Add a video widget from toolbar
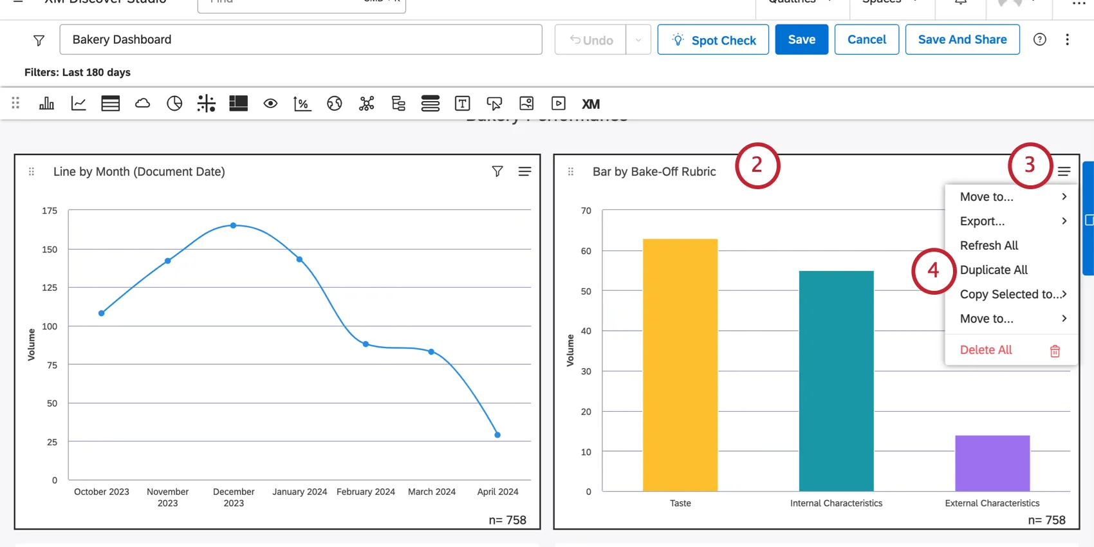1094x547 pixels. [559, 104]
